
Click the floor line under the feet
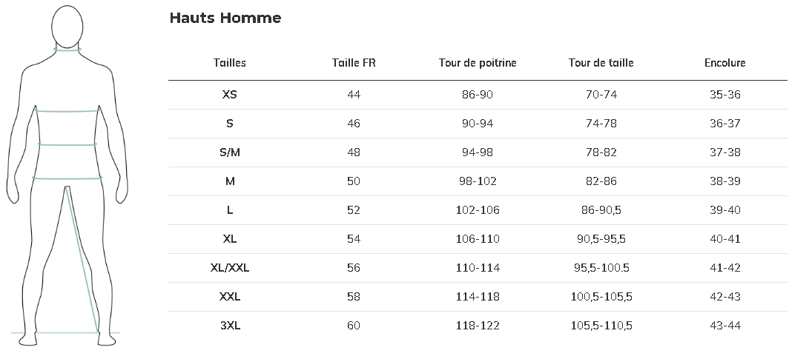click(65, 332)
